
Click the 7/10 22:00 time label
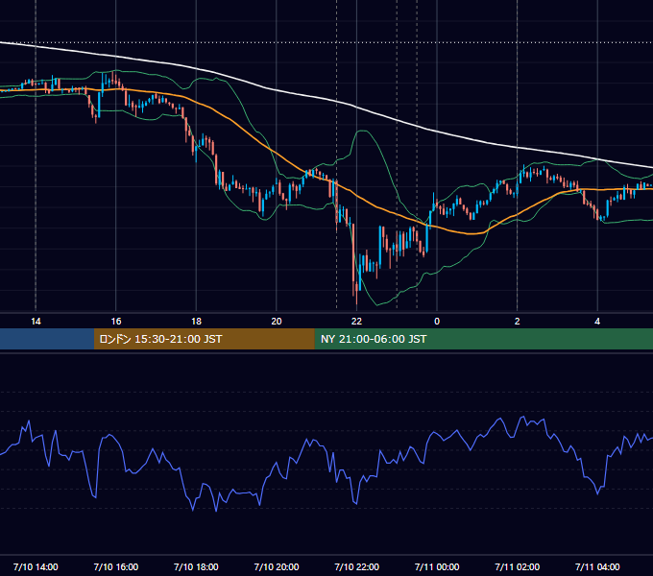(357, 566)
